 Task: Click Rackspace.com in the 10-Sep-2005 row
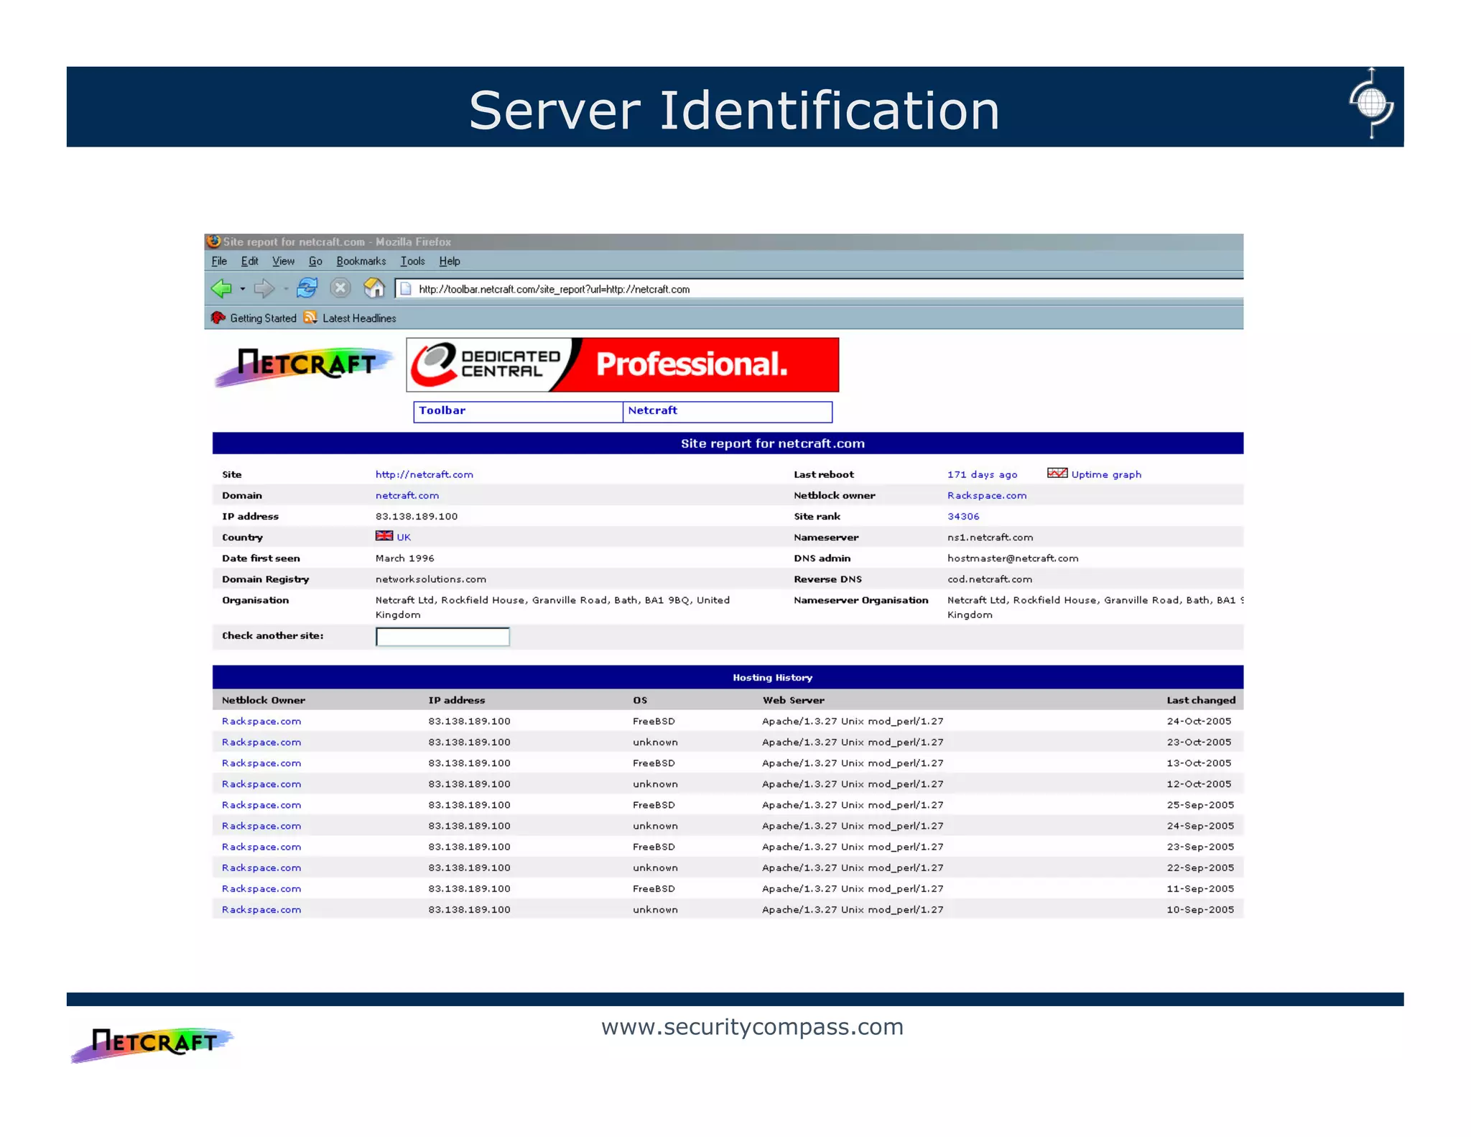pyautogui.click(x=261, y=909)
